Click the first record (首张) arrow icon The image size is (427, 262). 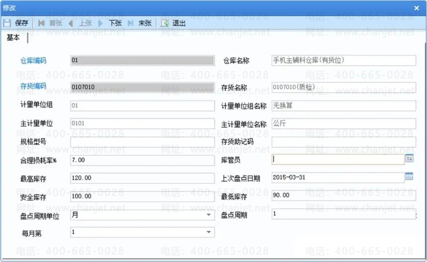coord(42,23)
